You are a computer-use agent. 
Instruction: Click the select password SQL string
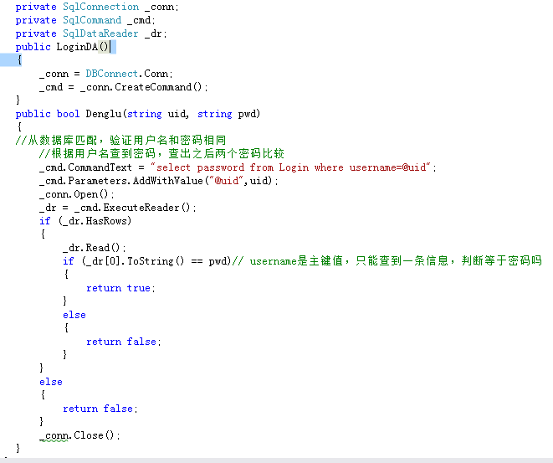290,167
